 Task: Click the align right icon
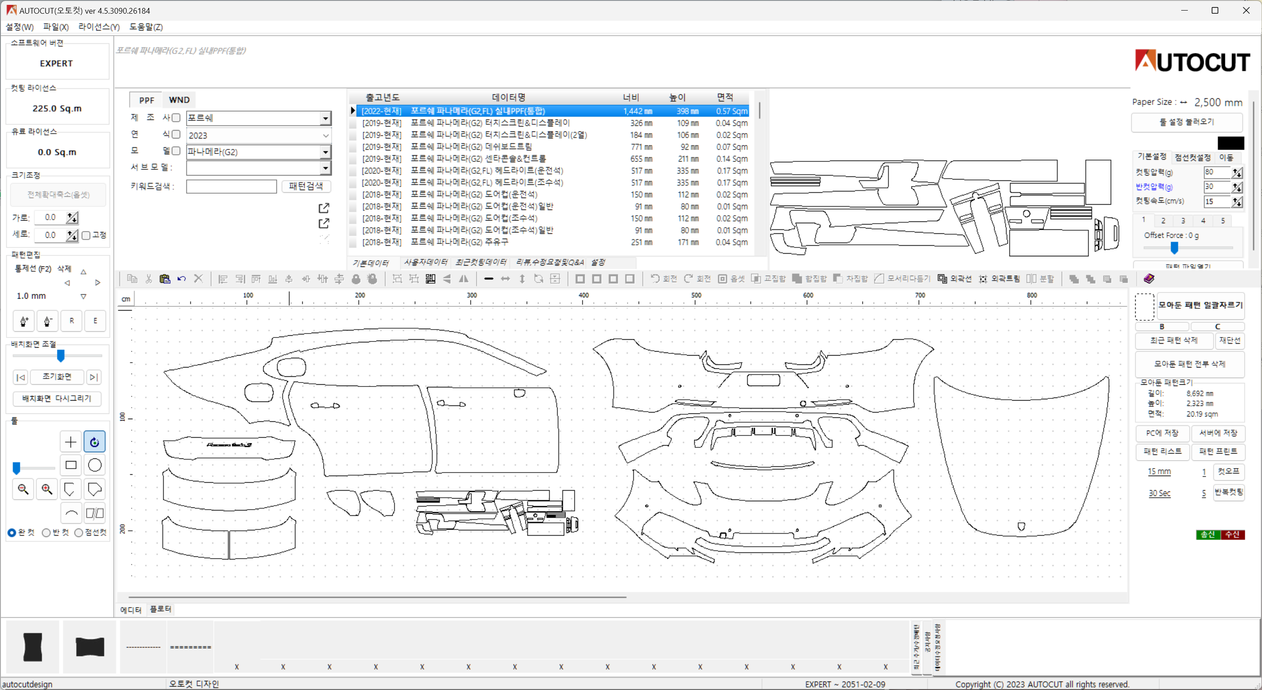coord(240,279)
